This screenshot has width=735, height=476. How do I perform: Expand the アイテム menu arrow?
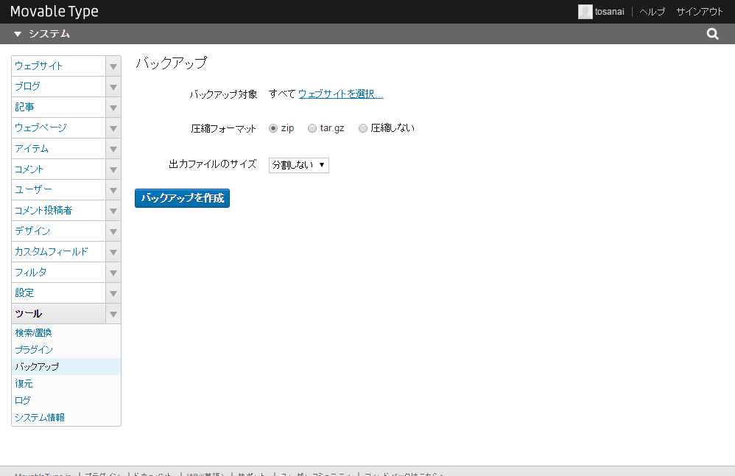coord(113,149)
